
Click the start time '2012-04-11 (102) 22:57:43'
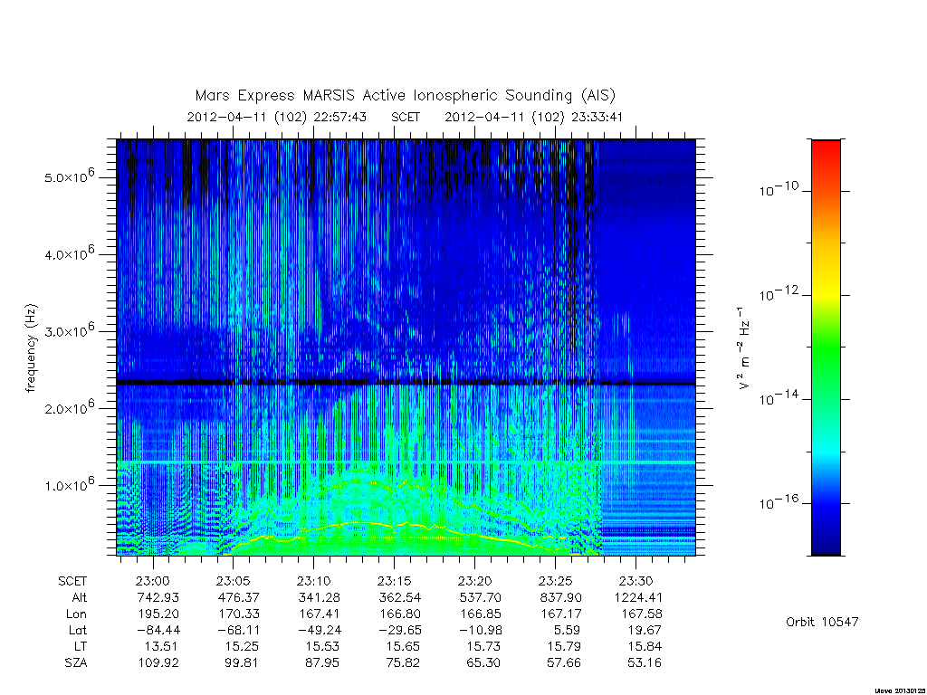pos(277,117)
